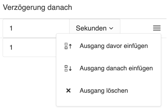Click the "Verzögerung danach" column header
Image resolution: width=167 pixels, height=111 pixels.
click(x=37, y=8)
